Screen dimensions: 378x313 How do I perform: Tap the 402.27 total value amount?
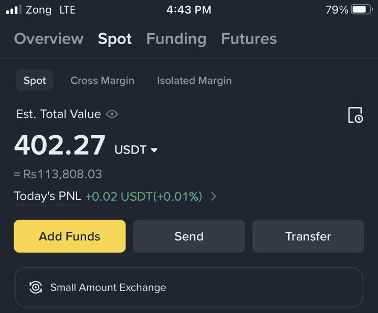coord(60,146)
